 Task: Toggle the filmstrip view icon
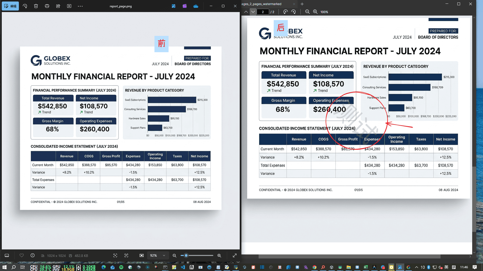pos(7,255)
